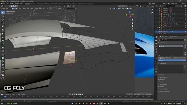Open the Modifier properties wrench tab
187x105 pixels.
[x=156, y=61]
